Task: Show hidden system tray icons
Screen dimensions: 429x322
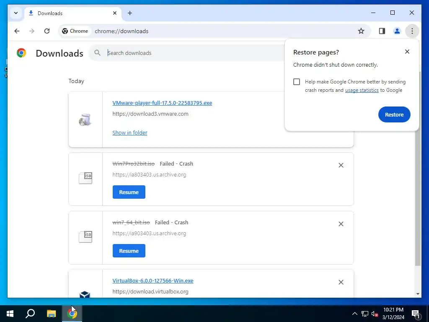Action: click(354, 314)
